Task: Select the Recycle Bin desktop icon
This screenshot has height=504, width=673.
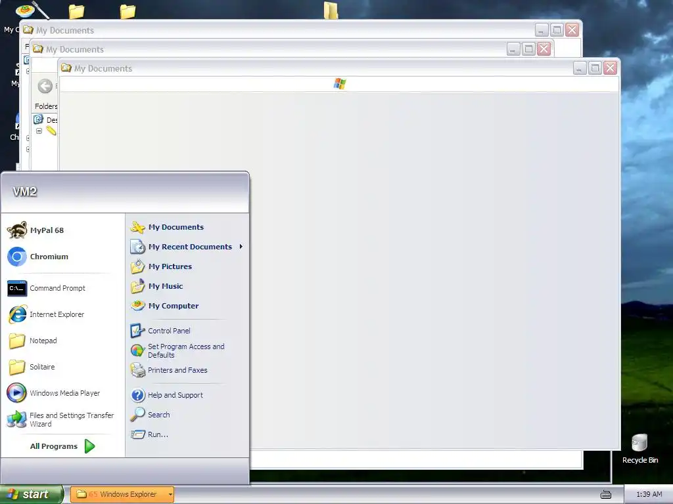Action: coord(640,448)
